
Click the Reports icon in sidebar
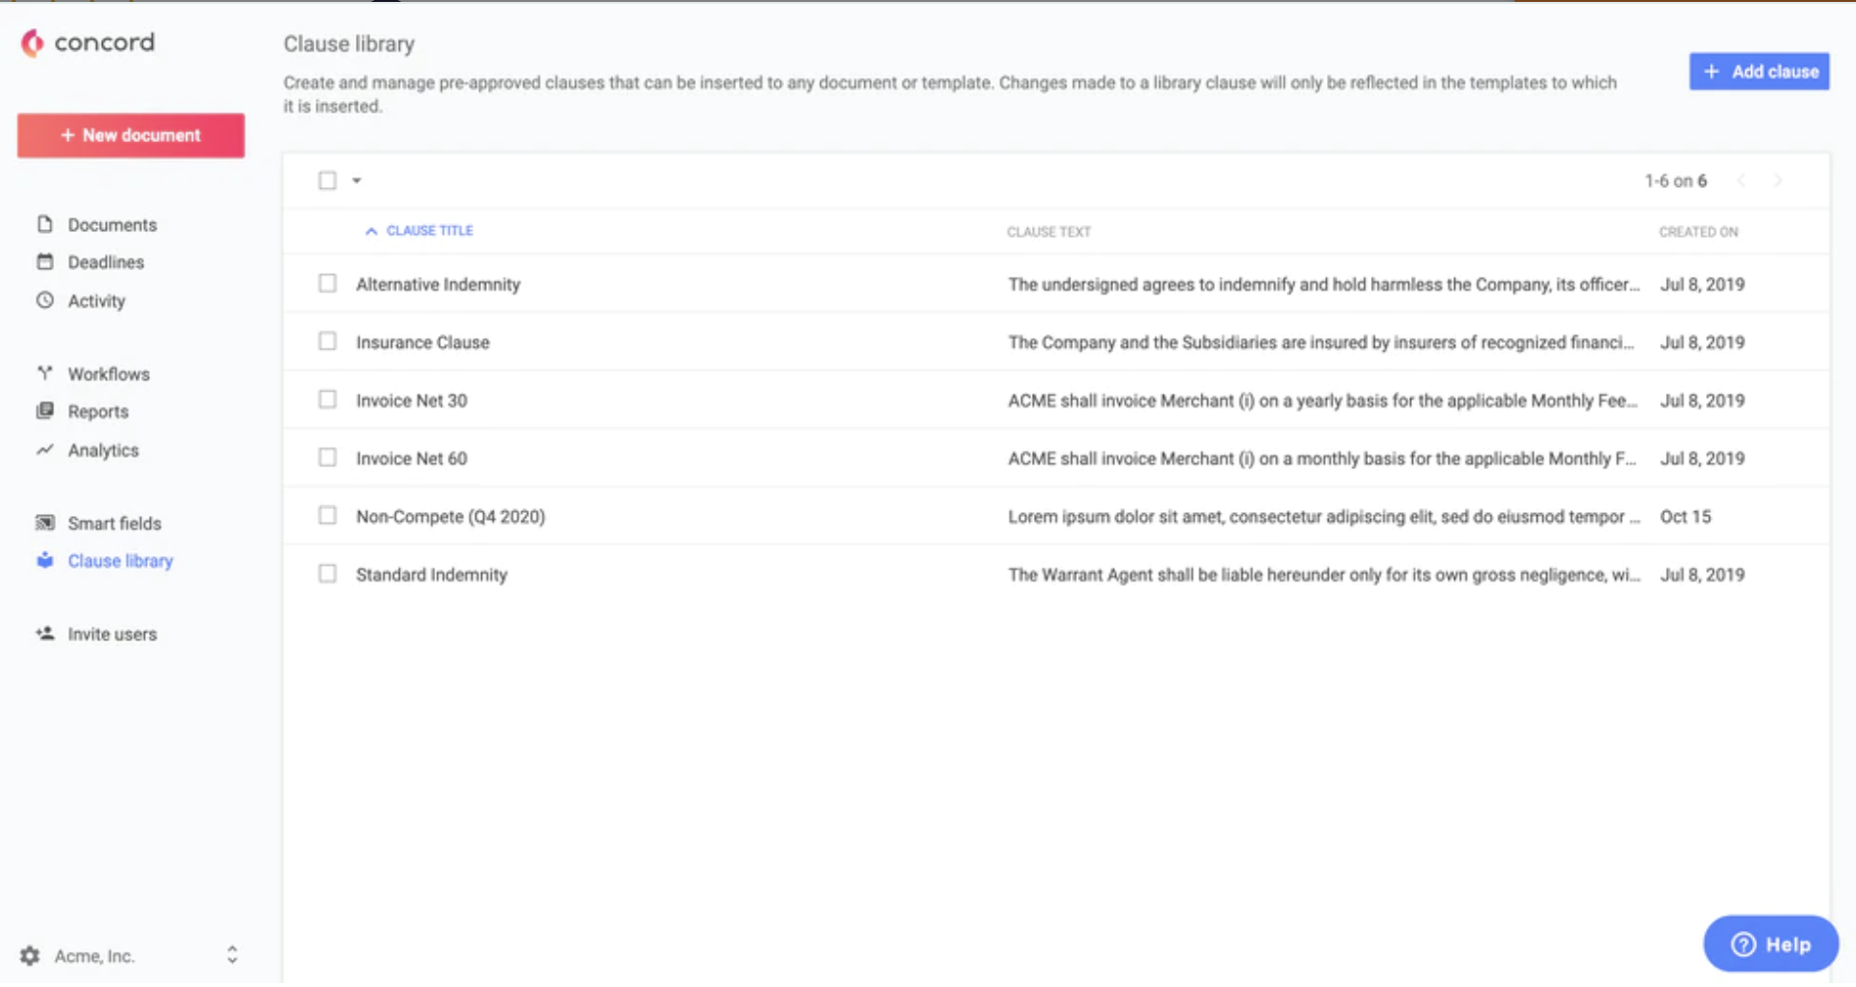pyautogui.click(x=45, y=411)
